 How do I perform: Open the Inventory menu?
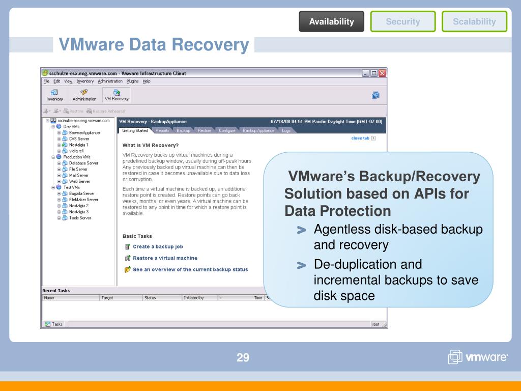85,81
